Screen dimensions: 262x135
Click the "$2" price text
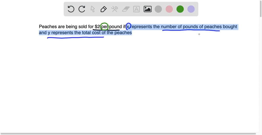[97, 26]
